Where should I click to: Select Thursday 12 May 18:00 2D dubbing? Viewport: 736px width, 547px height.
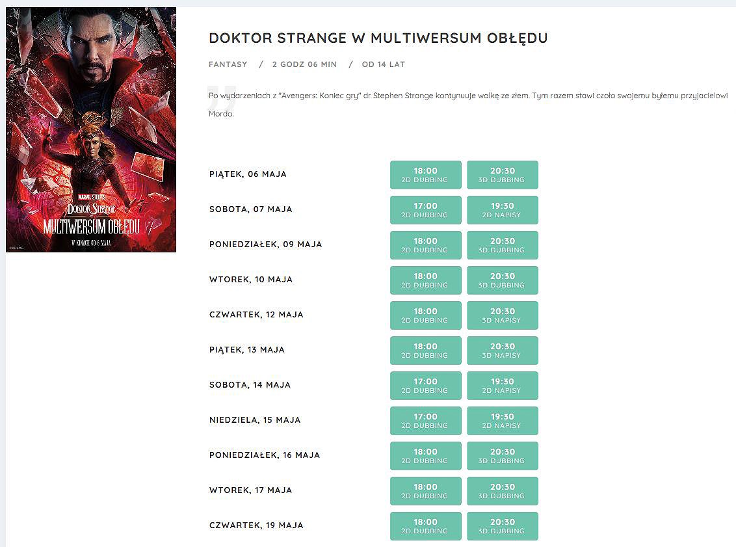coord(425,315)
